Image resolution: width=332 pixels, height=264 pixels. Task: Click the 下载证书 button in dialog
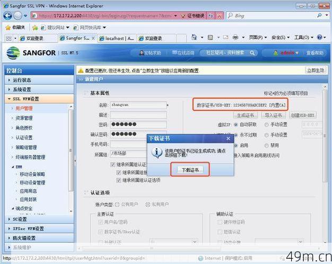coord(190,170)
